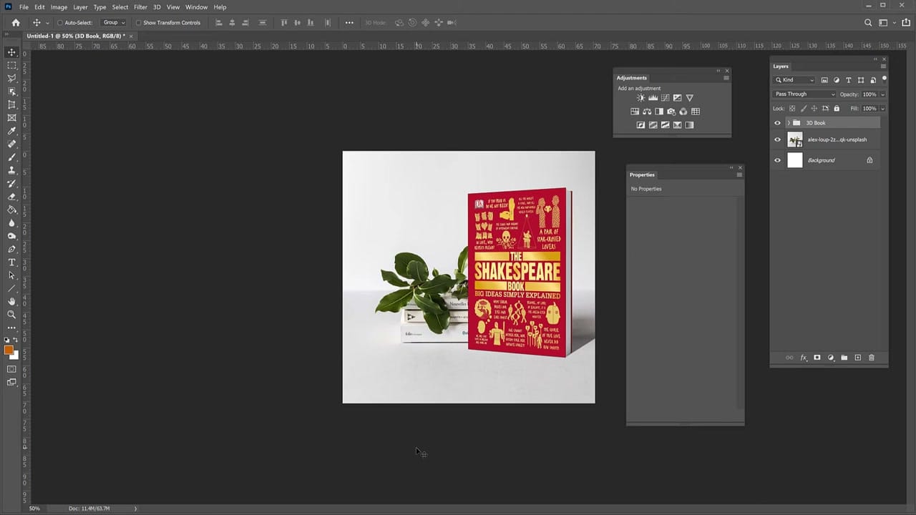
Task: Open the Filter menu
Action: [140, 6]
